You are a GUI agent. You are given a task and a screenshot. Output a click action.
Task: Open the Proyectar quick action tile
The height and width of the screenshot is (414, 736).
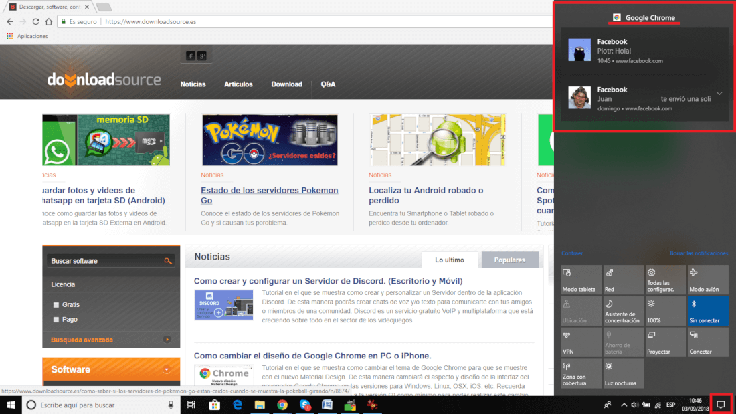point(666,342)
